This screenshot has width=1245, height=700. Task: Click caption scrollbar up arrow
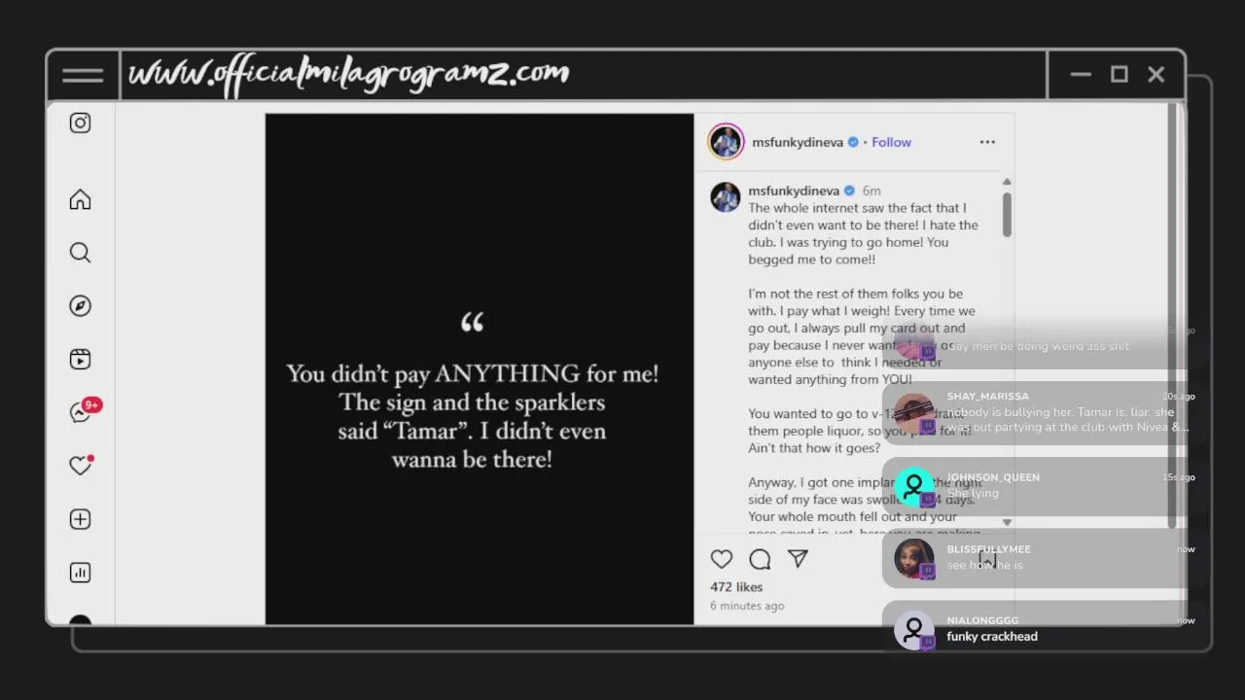tap(1007, 182)
